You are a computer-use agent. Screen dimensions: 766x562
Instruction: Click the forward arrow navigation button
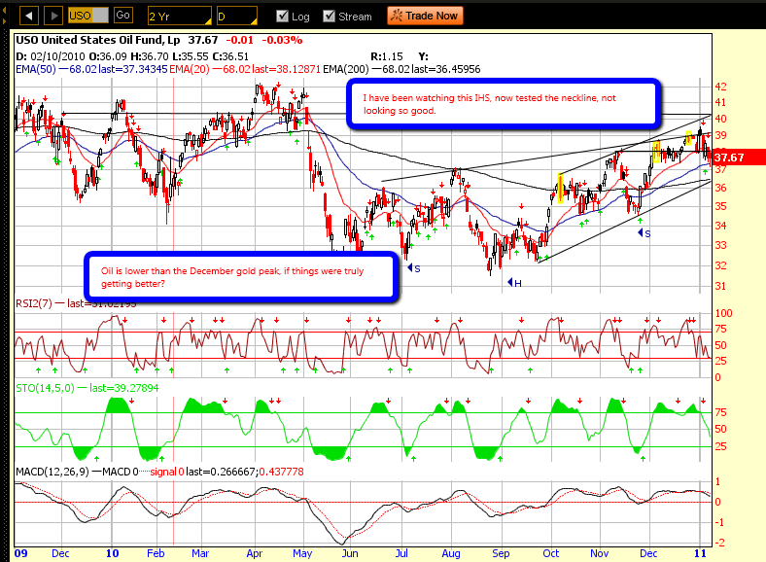(53, 16)
